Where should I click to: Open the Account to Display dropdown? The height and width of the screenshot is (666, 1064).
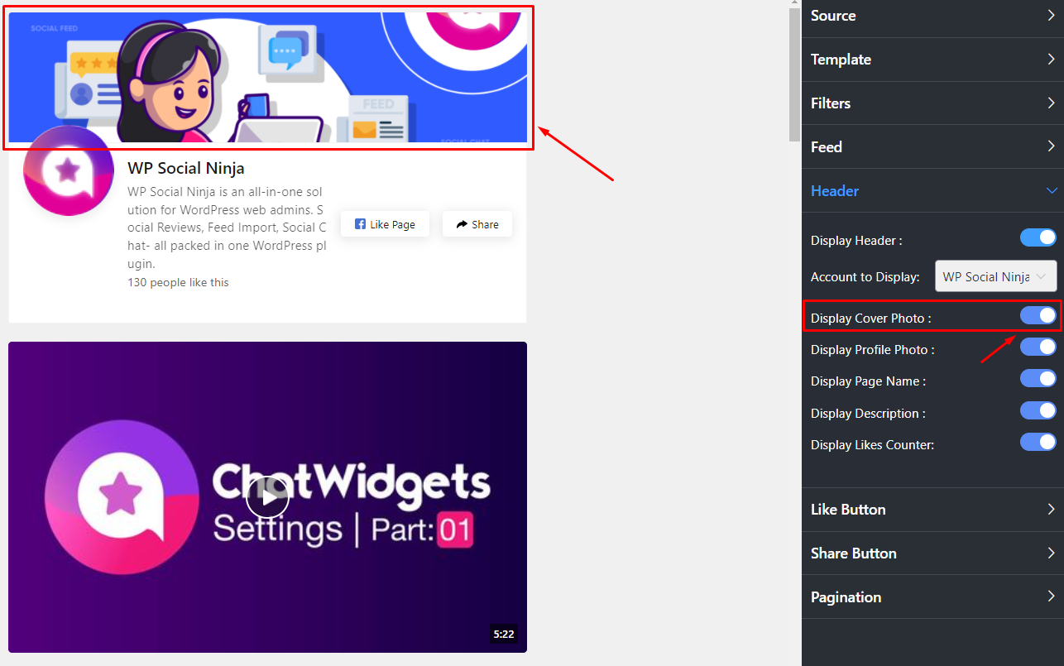pyautogui.click(x=995, y=276)
